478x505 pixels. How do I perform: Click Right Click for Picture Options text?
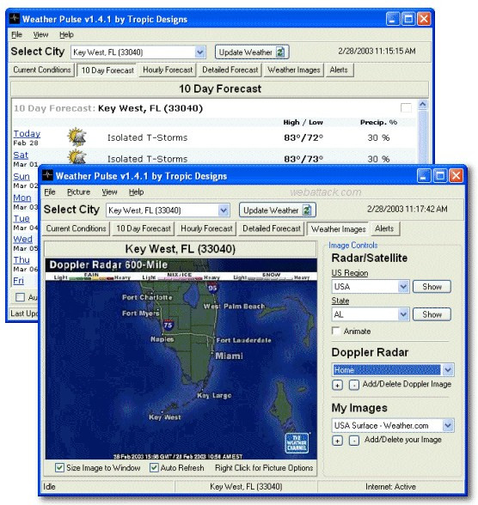[264, 467]
